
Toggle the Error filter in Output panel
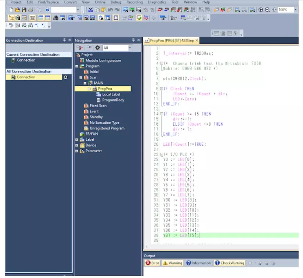point(152,263)
